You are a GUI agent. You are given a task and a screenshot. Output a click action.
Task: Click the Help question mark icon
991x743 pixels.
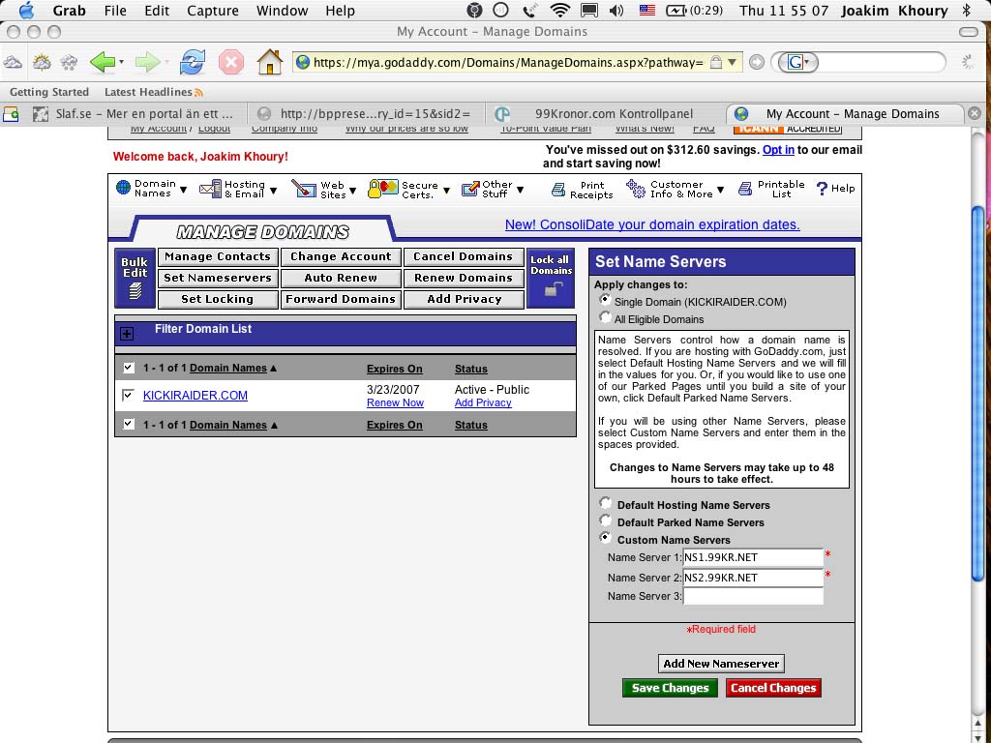point(822,189)
